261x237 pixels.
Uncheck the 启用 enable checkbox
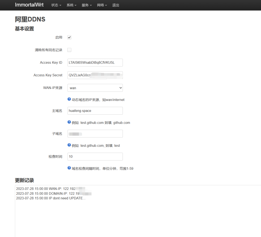[x=69, y=37]
